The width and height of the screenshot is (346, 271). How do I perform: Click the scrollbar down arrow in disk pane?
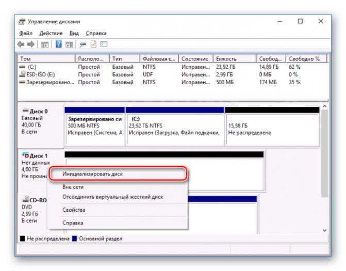(x=324, y=230)
